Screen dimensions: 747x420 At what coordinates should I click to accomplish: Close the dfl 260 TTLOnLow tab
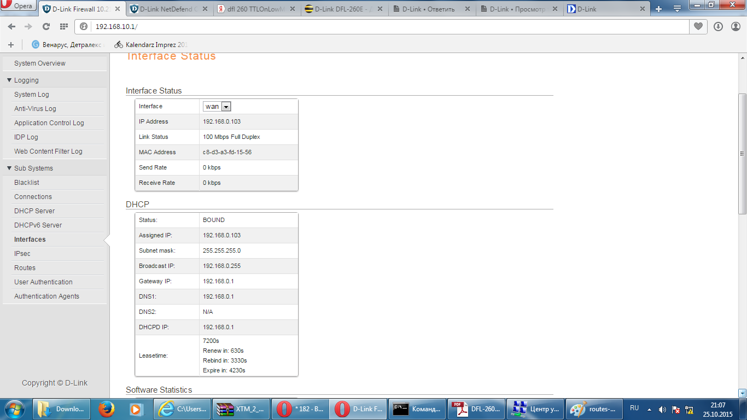click(293, 9)
